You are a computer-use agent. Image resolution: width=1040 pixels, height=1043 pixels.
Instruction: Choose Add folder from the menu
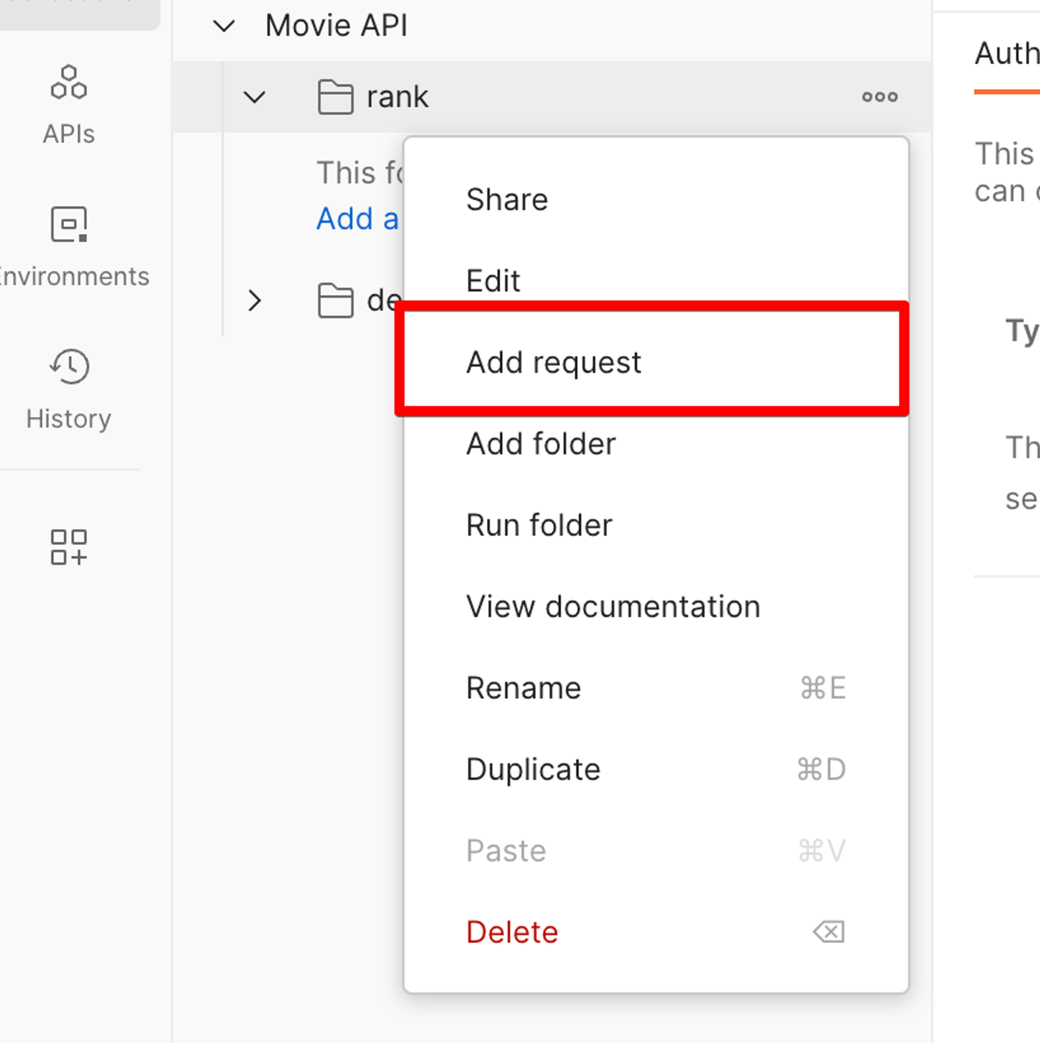coord(541,444)
